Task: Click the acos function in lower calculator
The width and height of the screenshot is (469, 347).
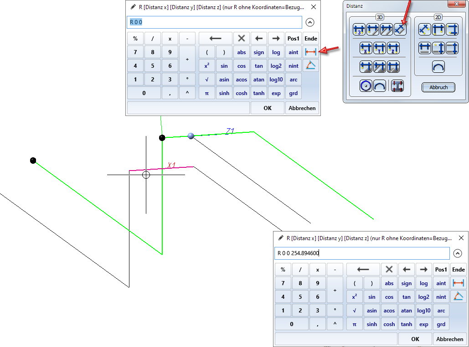Action: click(x=389, y=311)
